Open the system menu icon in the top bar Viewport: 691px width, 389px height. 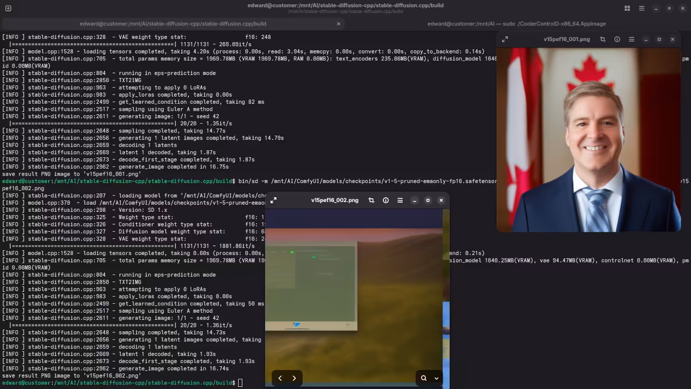click(x=641, y=8)
